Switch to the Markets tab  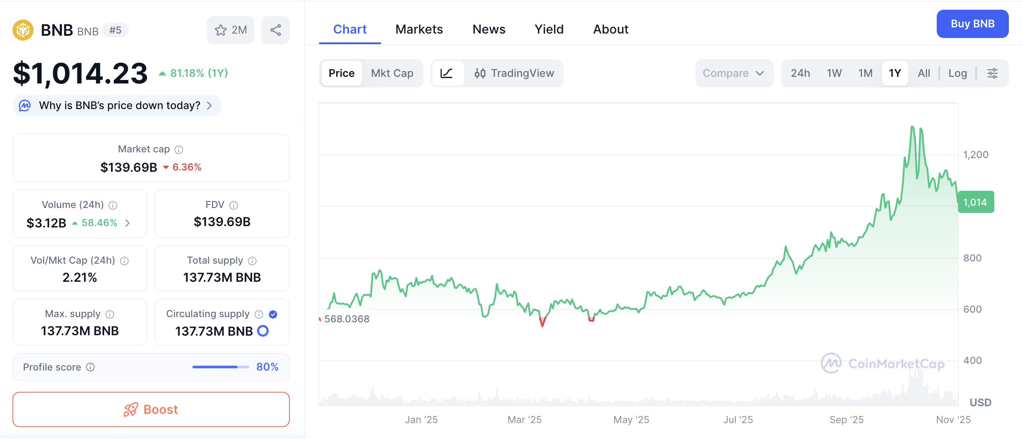tap(419, 29)
